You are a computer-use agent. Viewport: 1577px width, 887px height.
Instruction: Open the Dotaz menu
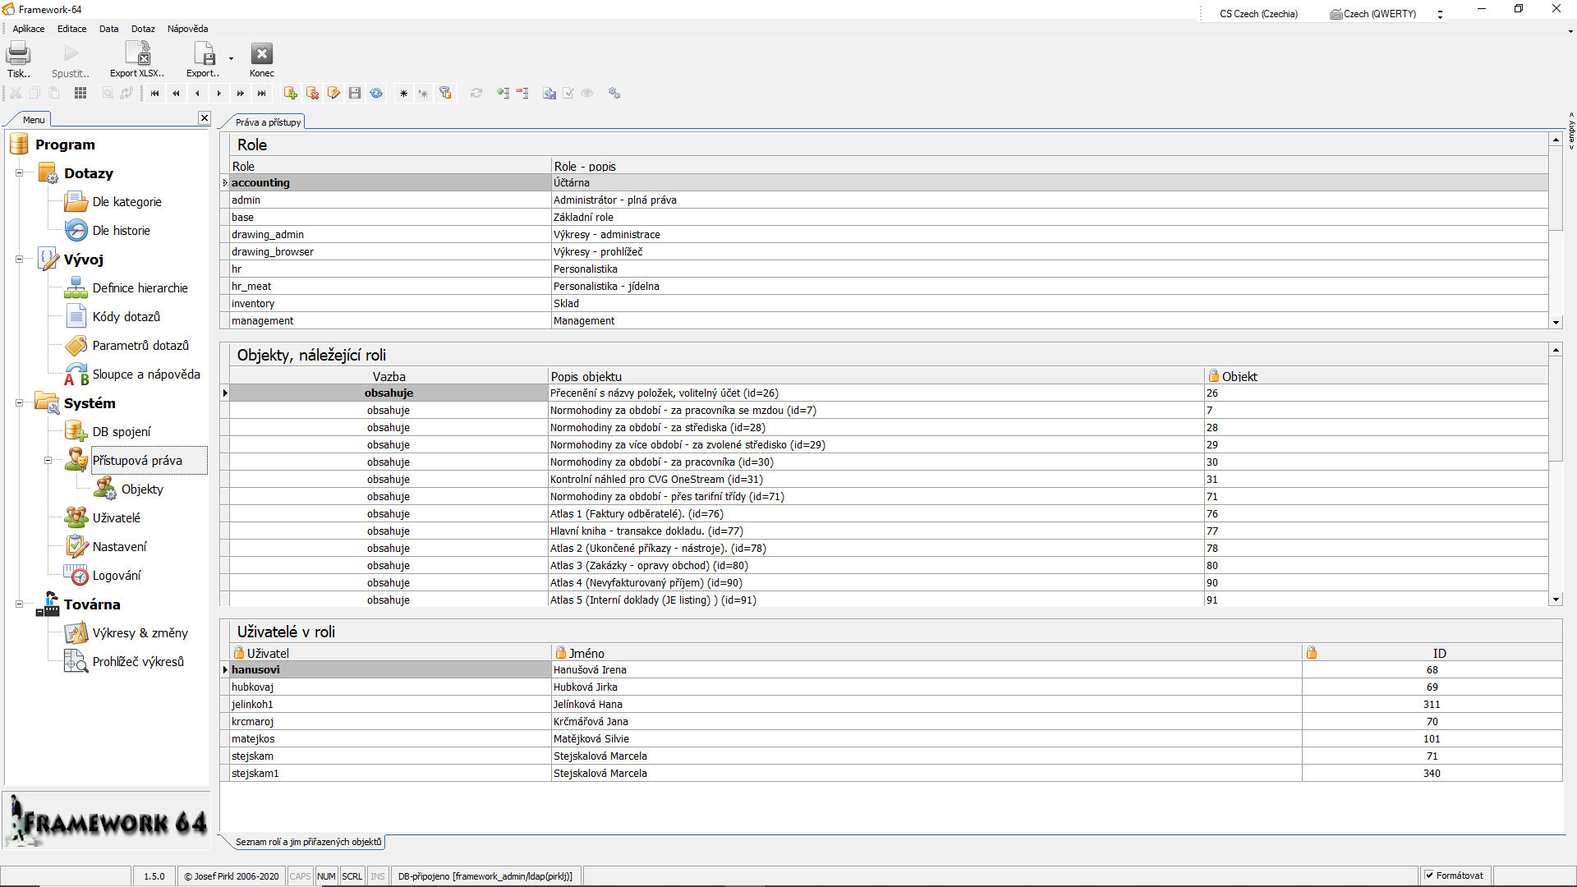tap(143, 29)
